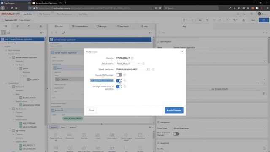
Task: Open the Create plus menu
Action: tap(228, 20)
